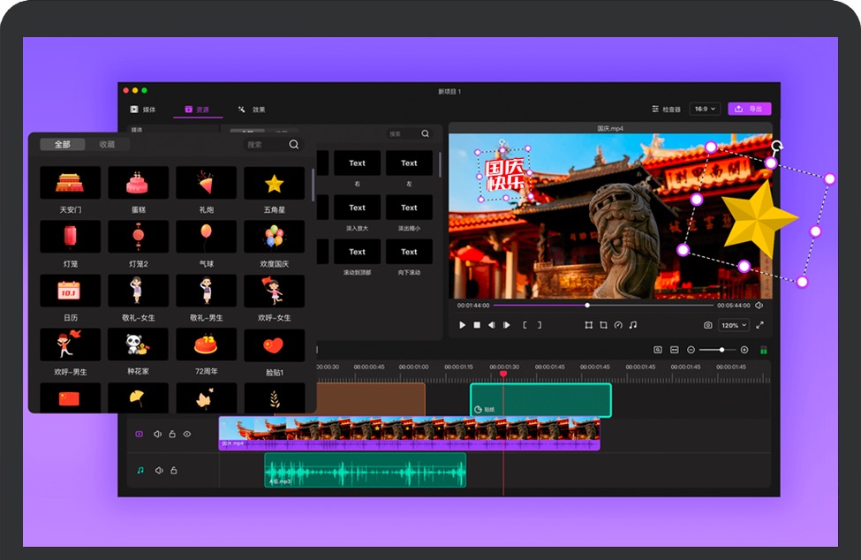Click the timeline zoom slider handle
The image size is (861, 560).
click(722, 350)
